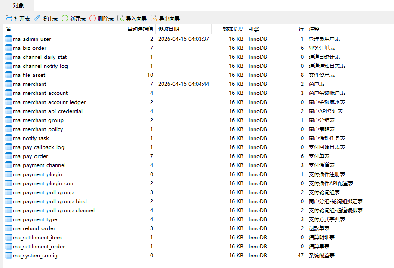The height and width of the screenshot is (268, 394).
Task: Sort by the 自动递增值 column header
Action: point(140,29)
